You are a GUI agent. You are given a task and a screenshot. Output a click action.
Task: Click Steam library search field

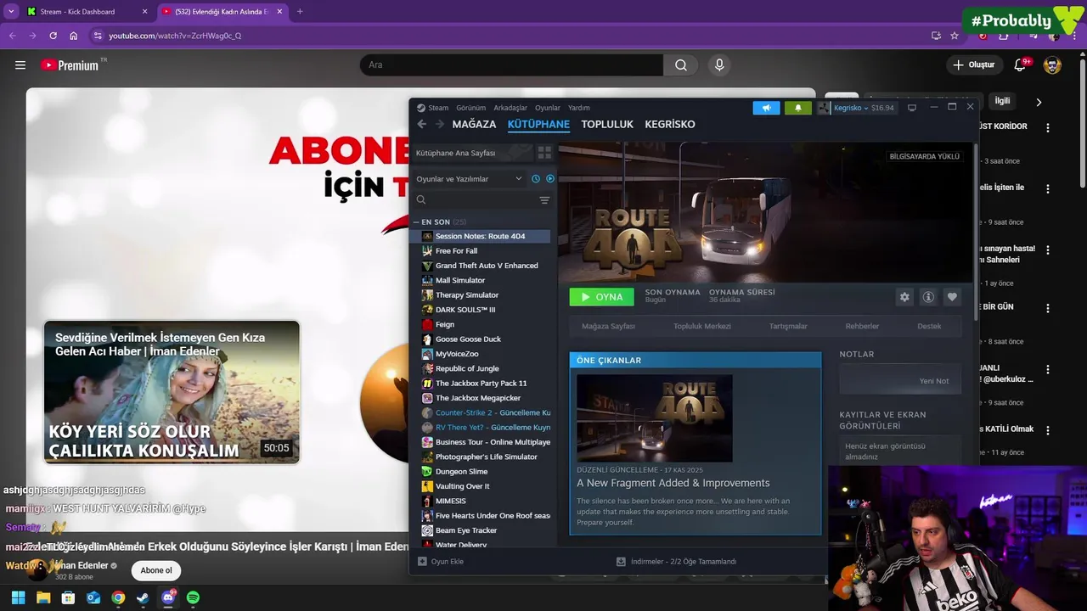[474, 200]
